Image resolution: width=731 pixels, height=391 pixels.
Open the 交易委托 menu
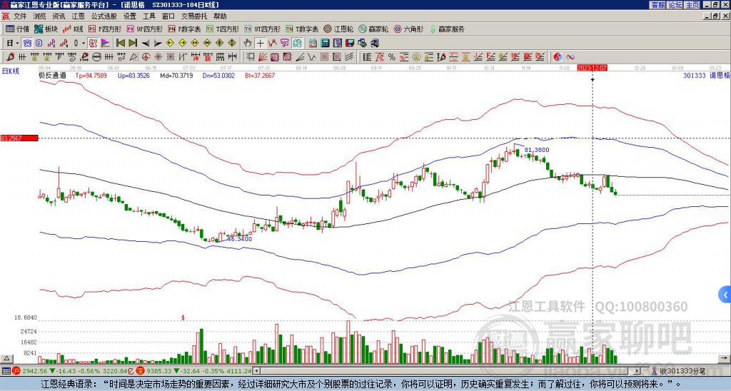point(194,16)
